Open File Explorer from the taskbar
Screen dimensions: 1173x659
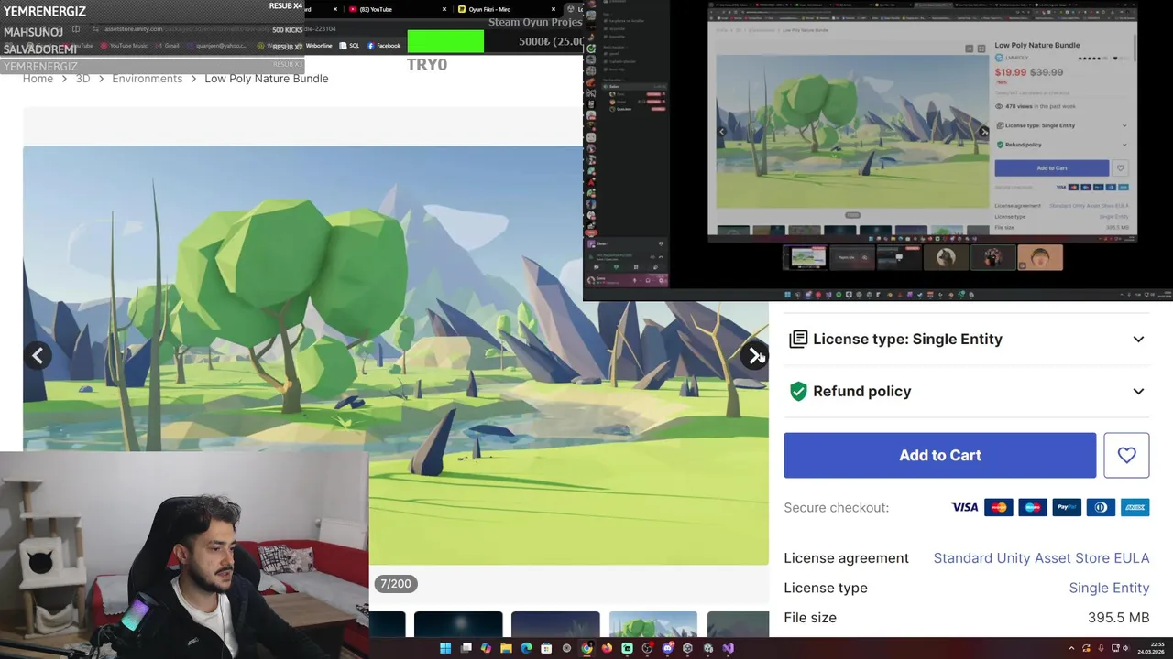pos(506,648)
